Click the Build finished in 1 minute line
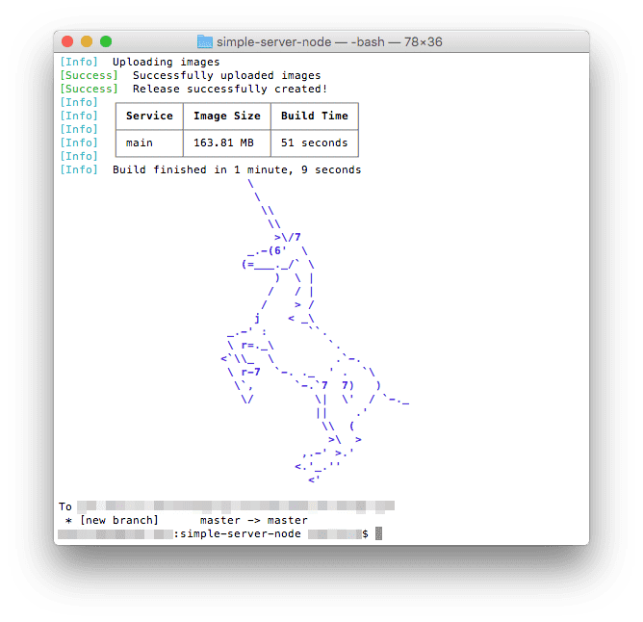The width and height of the screenshot is (643, 622). 237,169
